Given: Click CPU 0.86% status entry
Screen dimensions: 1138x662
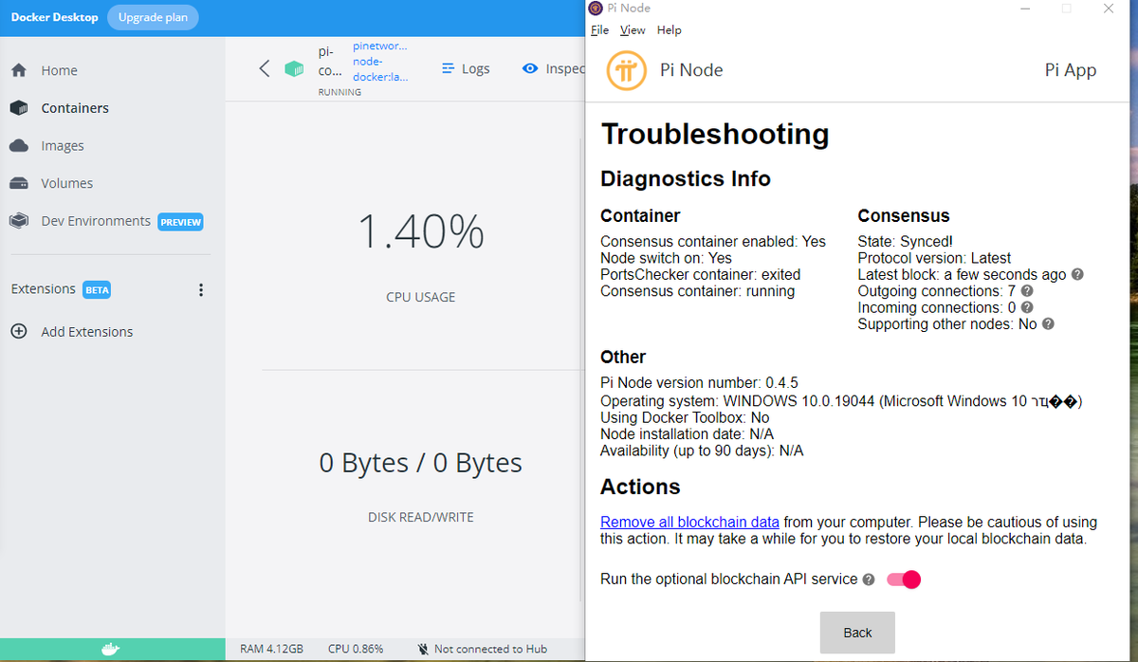Looking at the screenshot, I should tap(356, 649).
